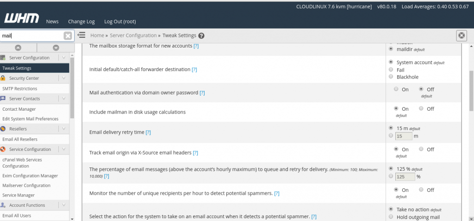Turn On mail authentication via owner password
The height and width of the screenshot is (221, 474).
(x=396, y=89)
